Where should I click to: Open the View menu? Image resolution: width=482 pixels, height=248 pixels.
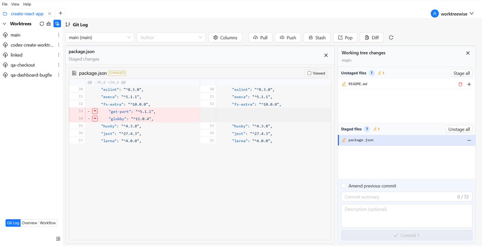pyautogui.click(x=15, y=4)
